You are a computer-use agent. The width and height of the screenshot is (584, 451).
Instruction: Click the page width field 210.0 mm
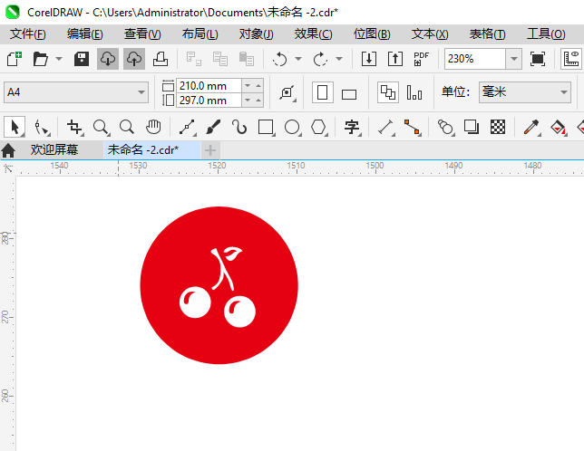[x=209, y=86]
